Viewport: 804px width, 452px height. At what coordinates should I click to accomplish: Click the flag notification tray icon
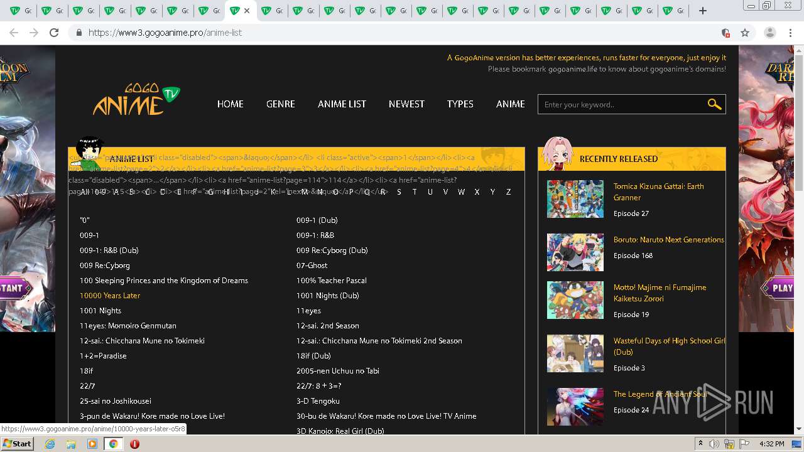click(744, 444)
